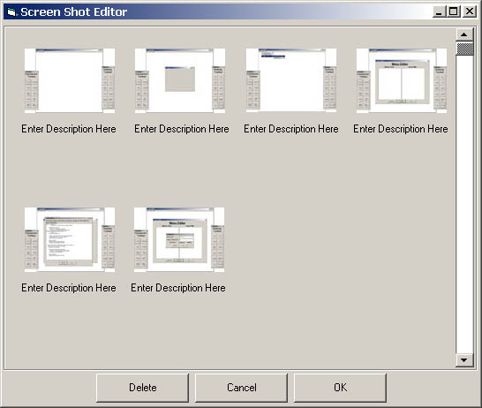Click the Delete button
This screenshot has width=482, height=408.
click(x=143, y=388)
